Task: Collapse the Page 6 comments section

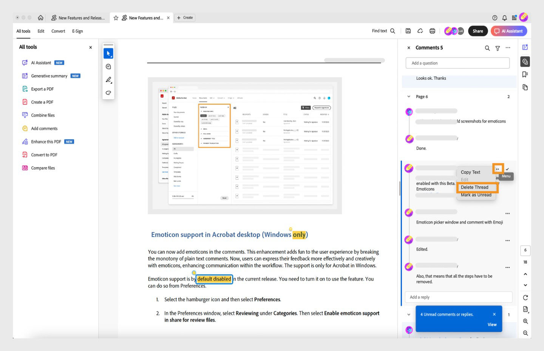Action: click(x=409, y=96)
